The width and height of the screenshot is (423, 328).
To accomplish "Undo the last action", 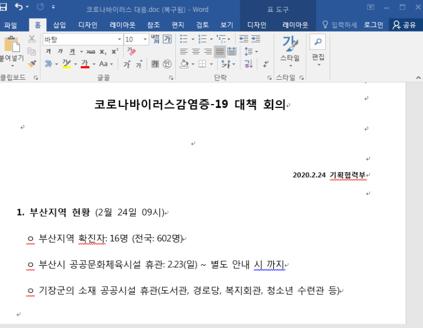I will pos(19,7).
